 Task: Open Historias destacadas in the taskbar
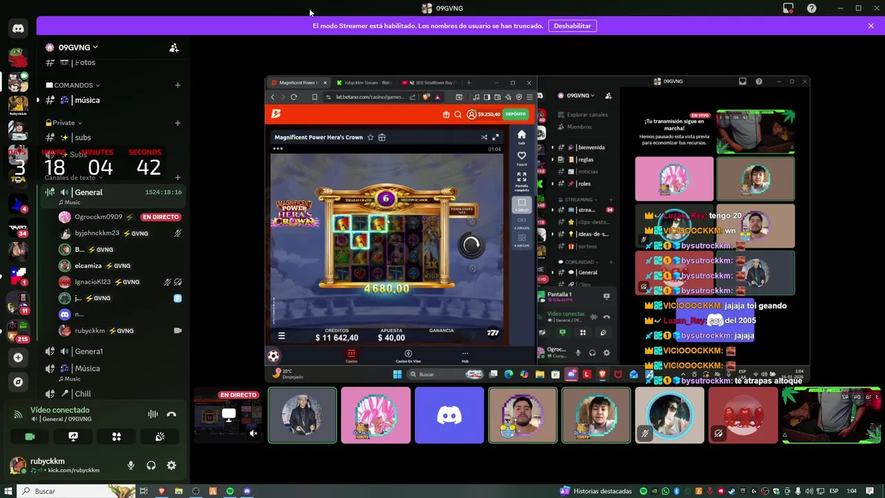[596, 491]
